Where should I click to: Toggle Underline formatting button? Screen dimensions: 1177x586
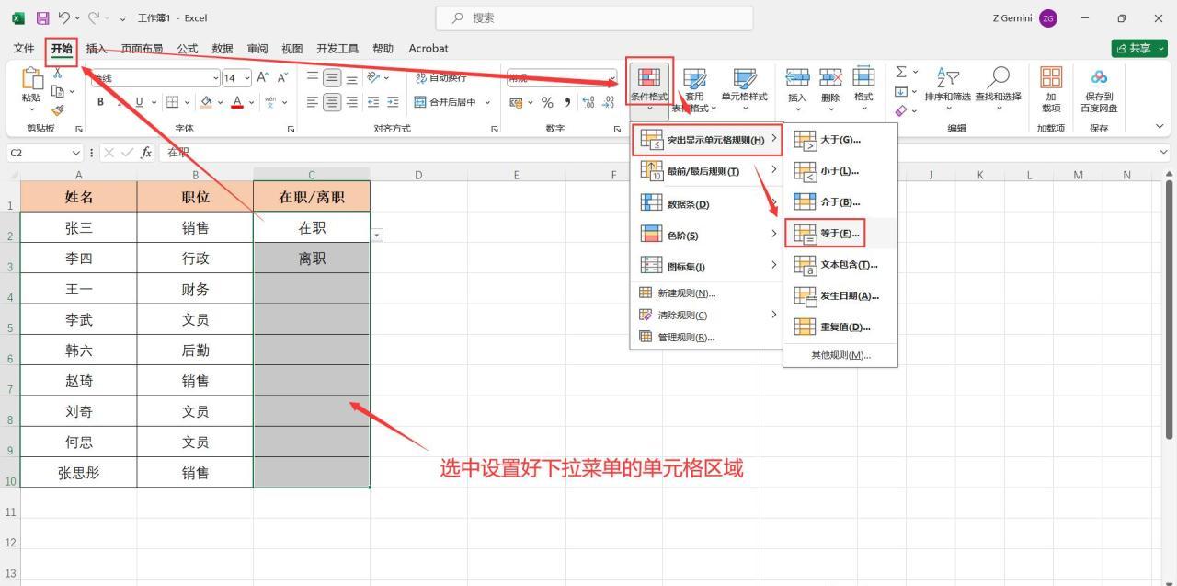(x=140, y=102)
